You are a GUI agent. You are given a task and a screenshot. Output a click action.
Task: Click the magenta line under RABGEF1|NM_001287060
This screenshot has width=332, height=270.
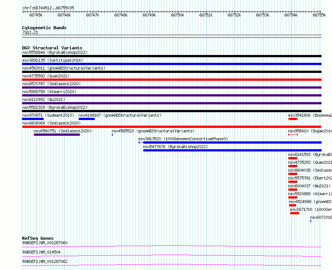tap(172, 246)
